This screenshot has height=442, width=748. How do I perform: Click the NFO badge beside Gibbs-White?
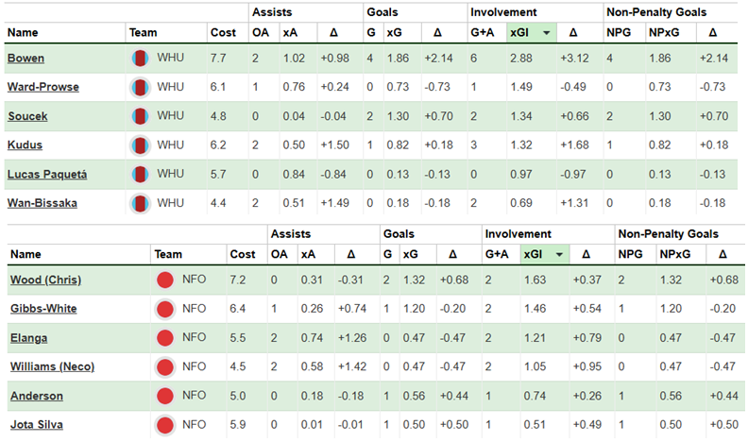164,309
